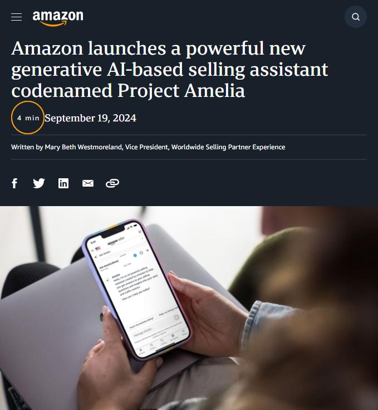The height and width of the screenshot is (410, 378).
Task: Share the article on LinkedIn
Action: tap(63, 183)
